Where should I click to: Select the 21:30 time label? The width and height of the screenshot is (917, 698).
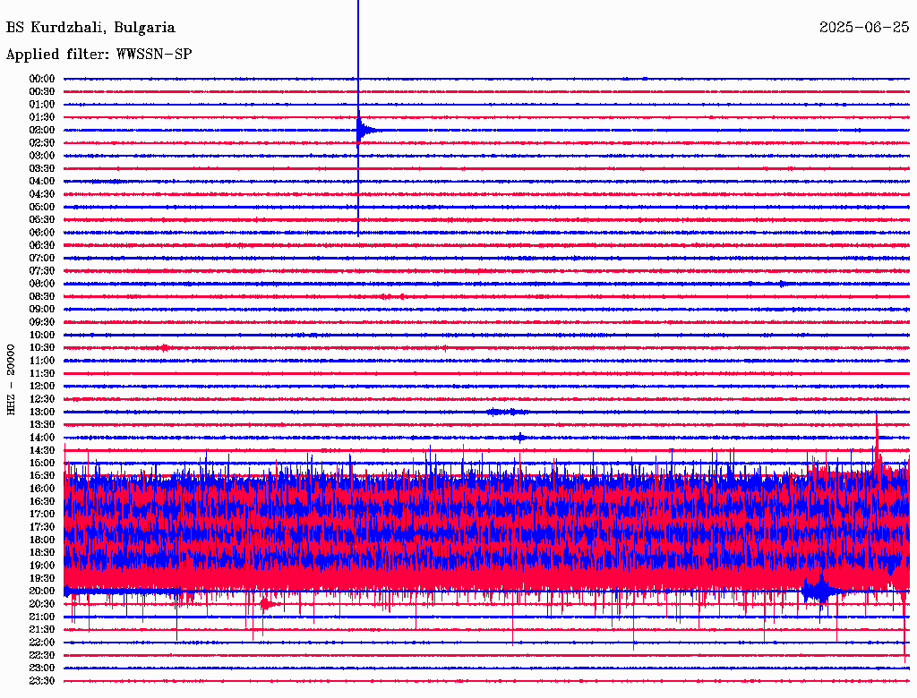click(42, 630)
